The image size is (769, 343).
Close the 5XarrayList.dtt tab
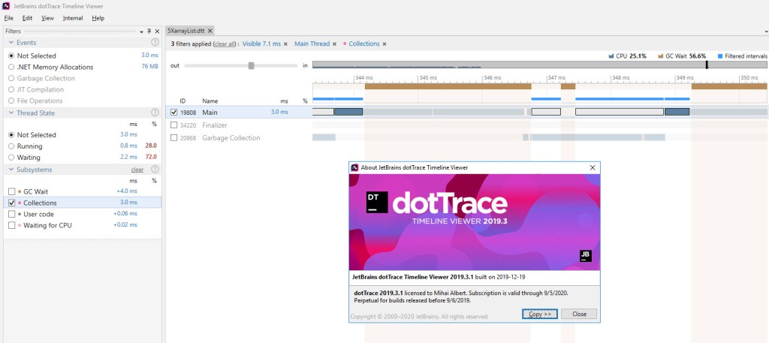tap(210, 31)
